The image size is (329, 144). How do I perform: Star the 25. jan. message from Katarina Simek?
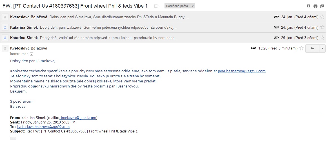[x=322, y=38]
